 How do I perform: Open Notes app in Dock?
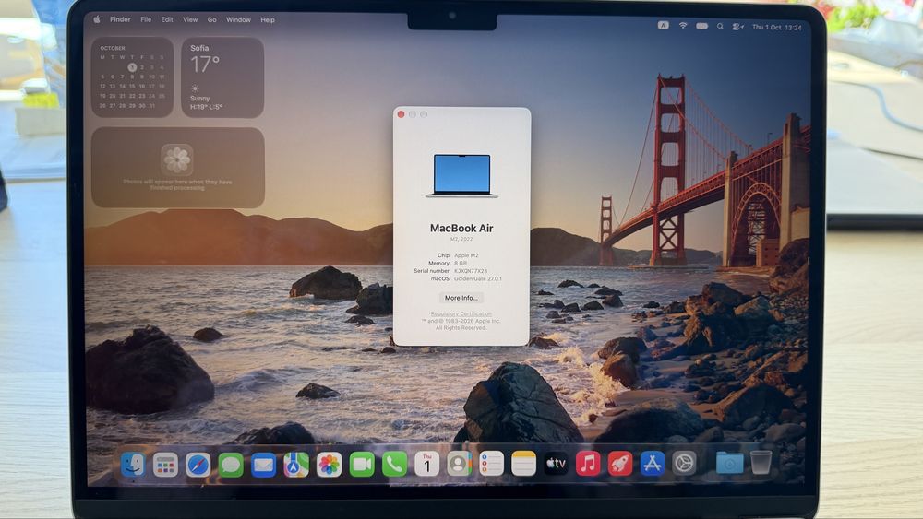click(x=523, y=465)
